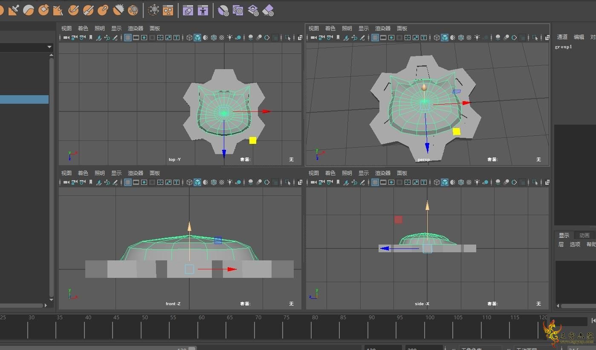Click smooth shade all cube in persp toolbar
This screenshot has height=350, width=596.
coord(445,38)
